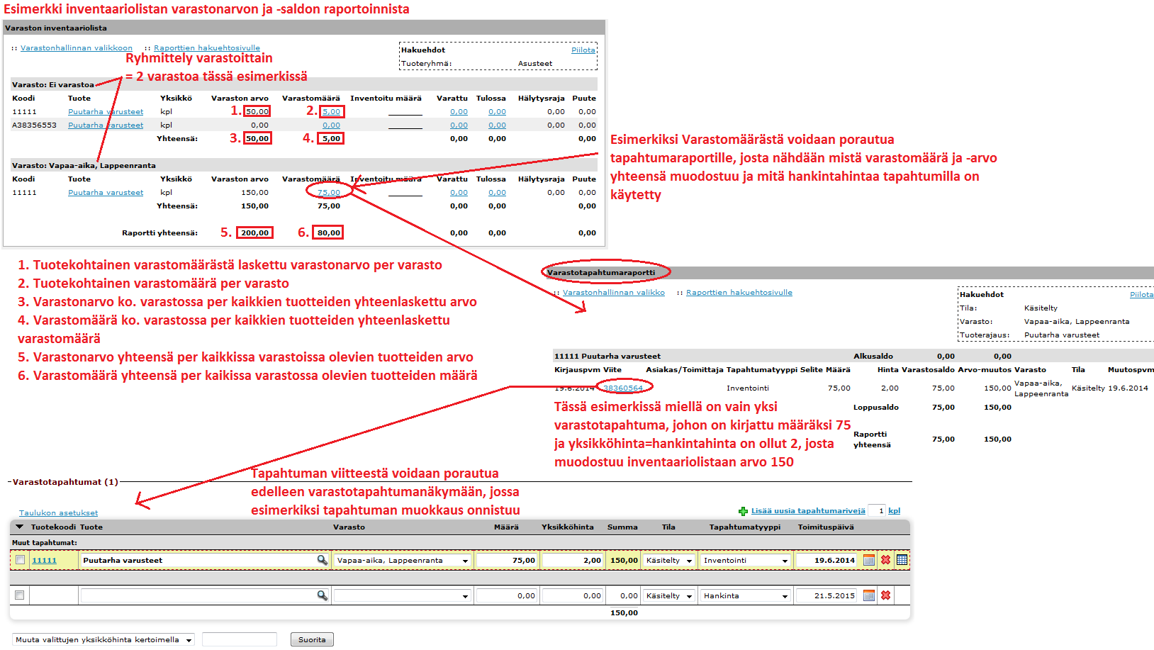Viewport: 1154px width, 650px height.
Task: Delete the Inventointi transaction row with red X
Action: 885,560
